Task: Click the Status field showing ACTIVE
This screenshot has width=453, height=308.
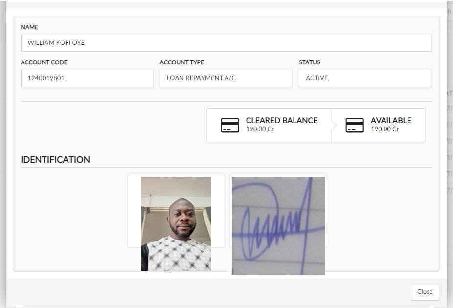Action: coord(365,78)
